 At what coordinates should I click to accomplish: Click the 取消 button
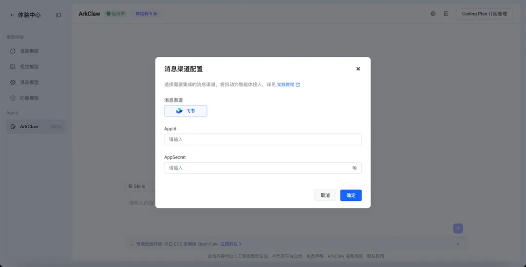(325, 196)
